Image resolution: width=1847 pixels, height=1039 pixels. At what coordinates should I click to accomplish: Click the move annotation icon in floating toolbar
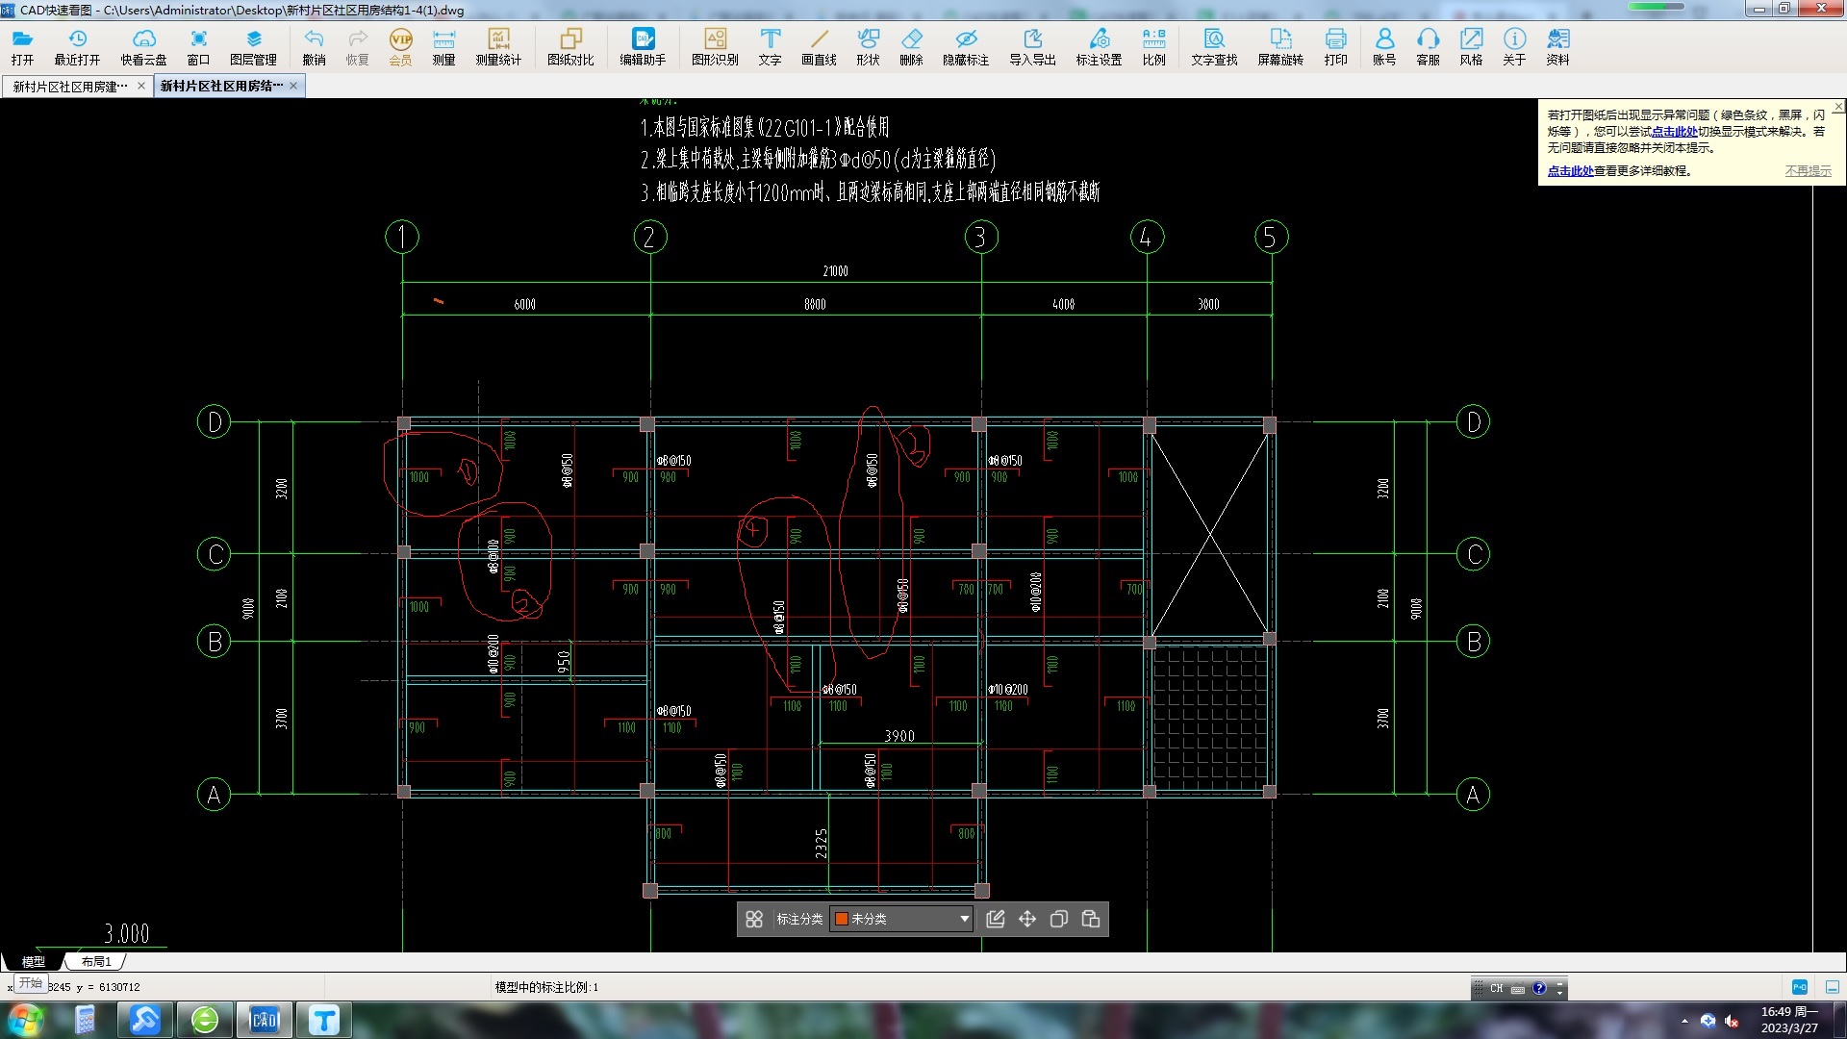pyautogui.click(x=1027, y=919)
